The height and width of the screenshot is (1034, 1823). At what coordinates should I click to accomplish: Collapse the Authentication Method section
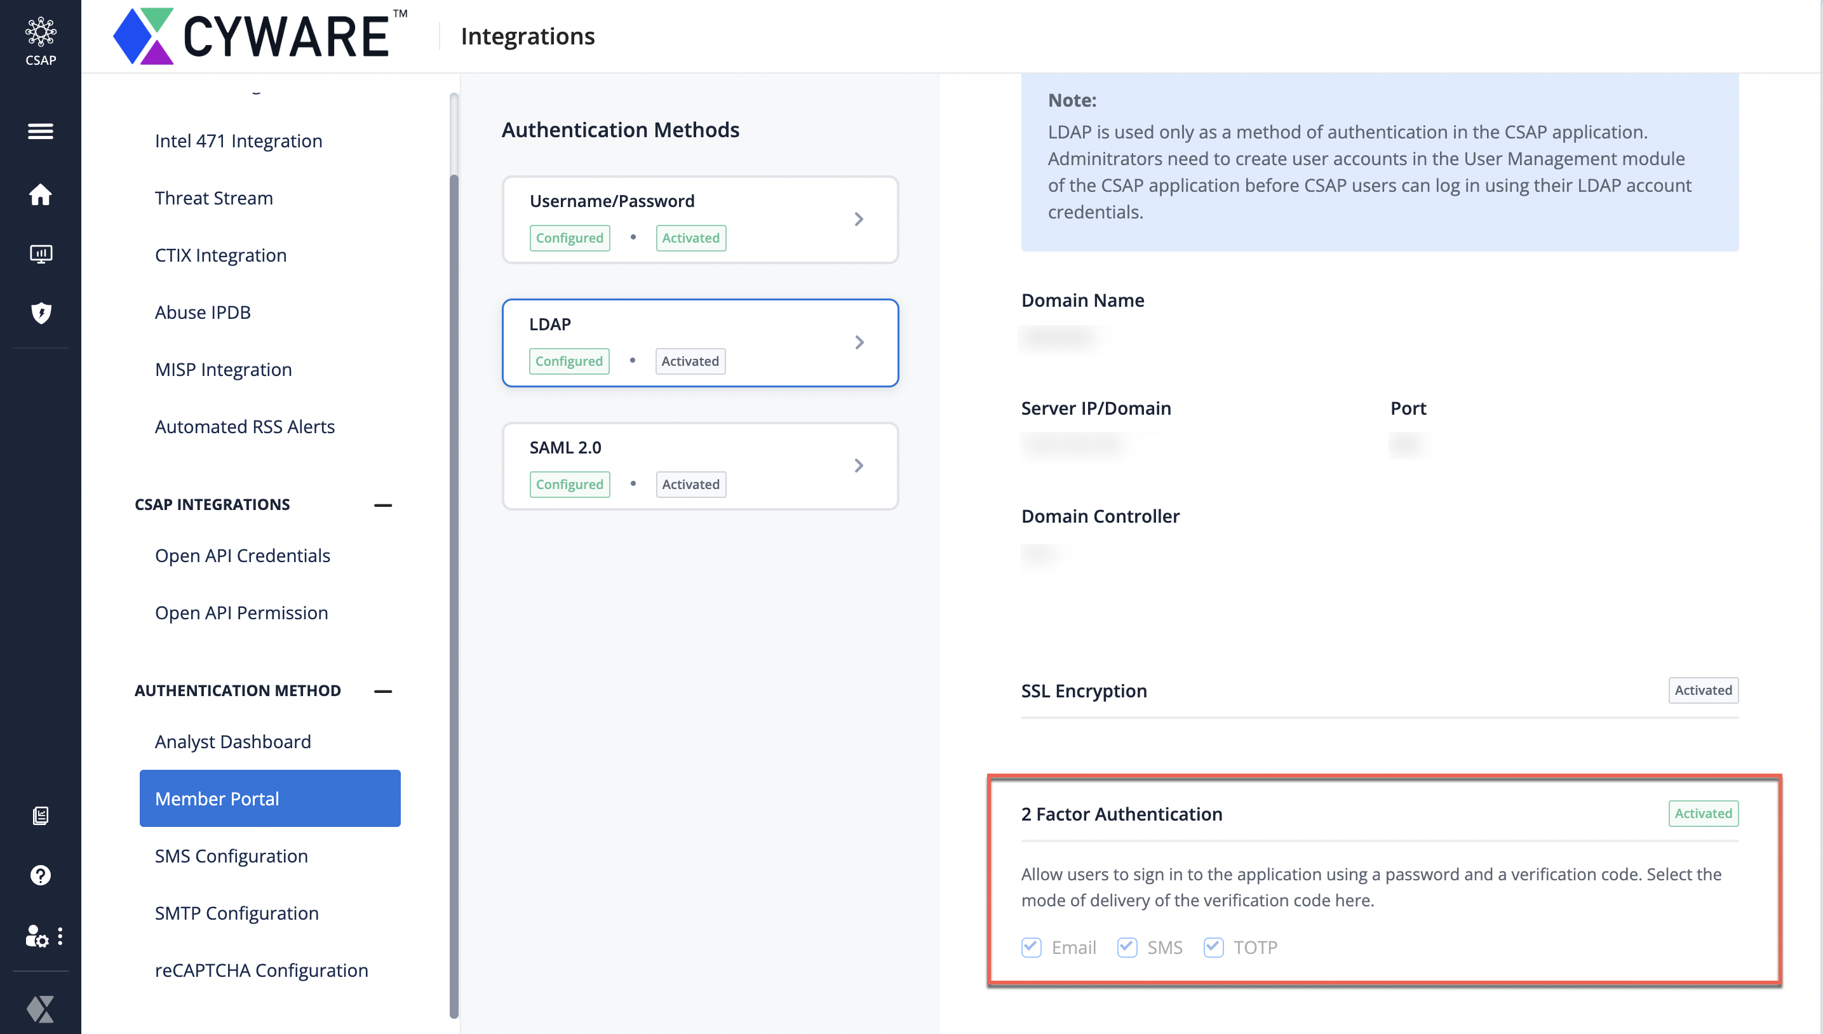pyautogui.click(x=383, y=691)
